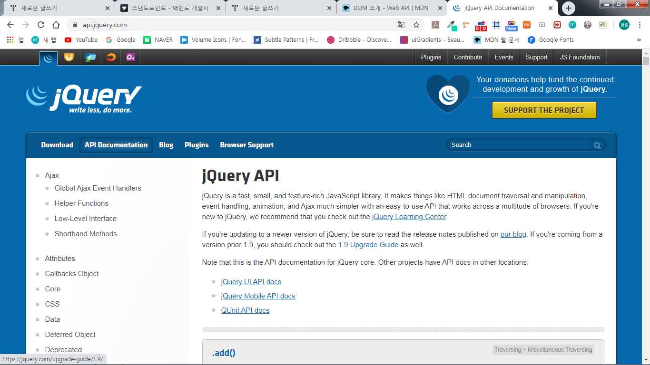Image resolution: width=650 pixels, height=365 pixels.
Task: Click the orange Ex extension icon
Action: (527, 25)
